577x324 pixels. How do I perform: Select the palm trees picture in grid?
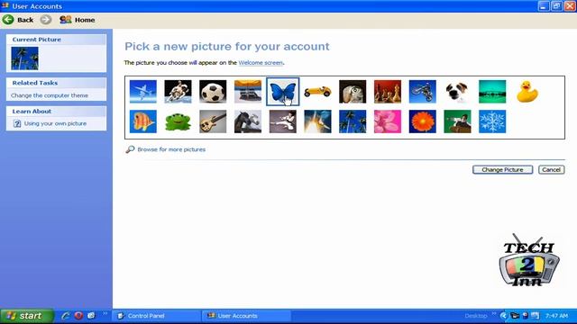(x=353, y=121)
